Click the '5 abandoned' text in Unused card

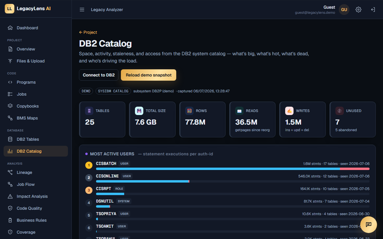click(x=346, y=130)
